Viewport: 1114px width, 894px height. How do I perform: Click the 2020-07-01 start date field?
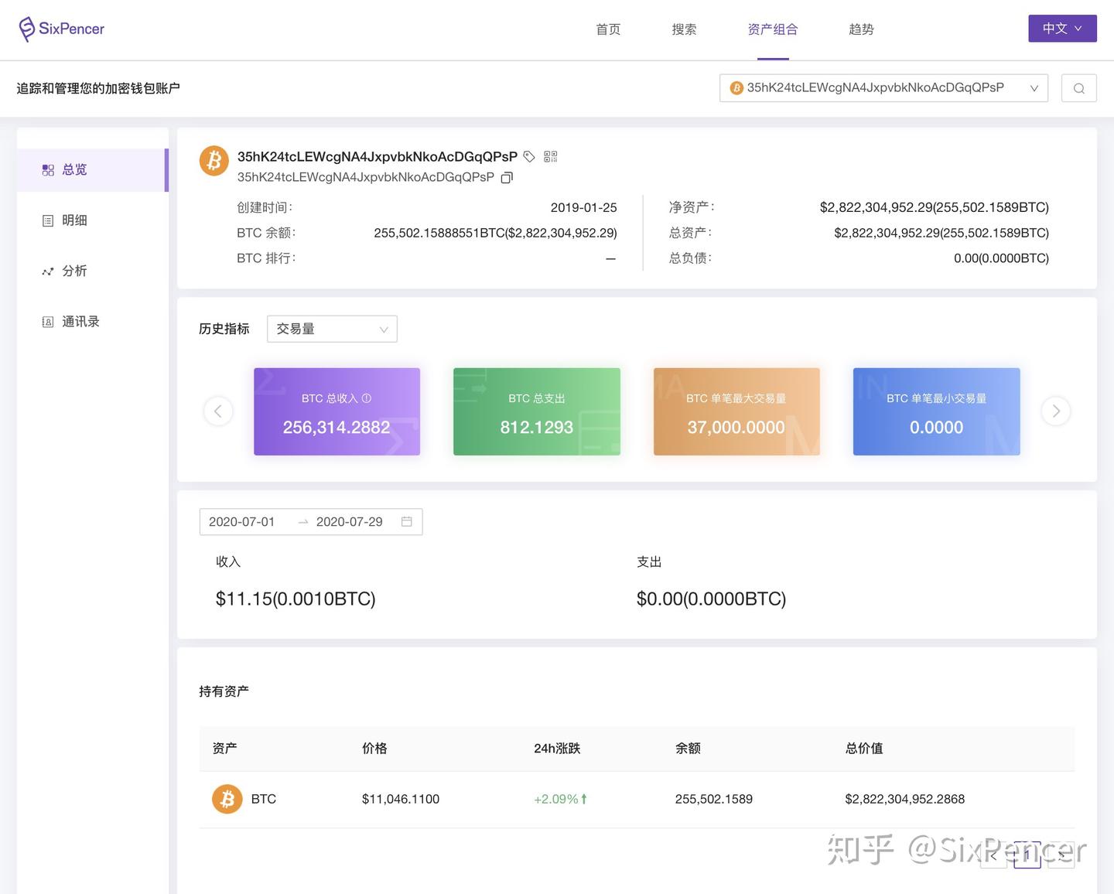tap(241, 521)
